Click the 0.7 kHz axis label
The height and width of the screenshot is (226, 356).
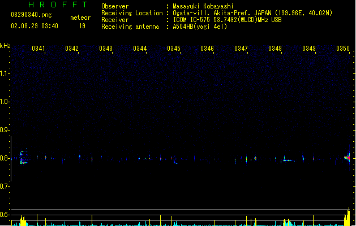tap(5, 186)
